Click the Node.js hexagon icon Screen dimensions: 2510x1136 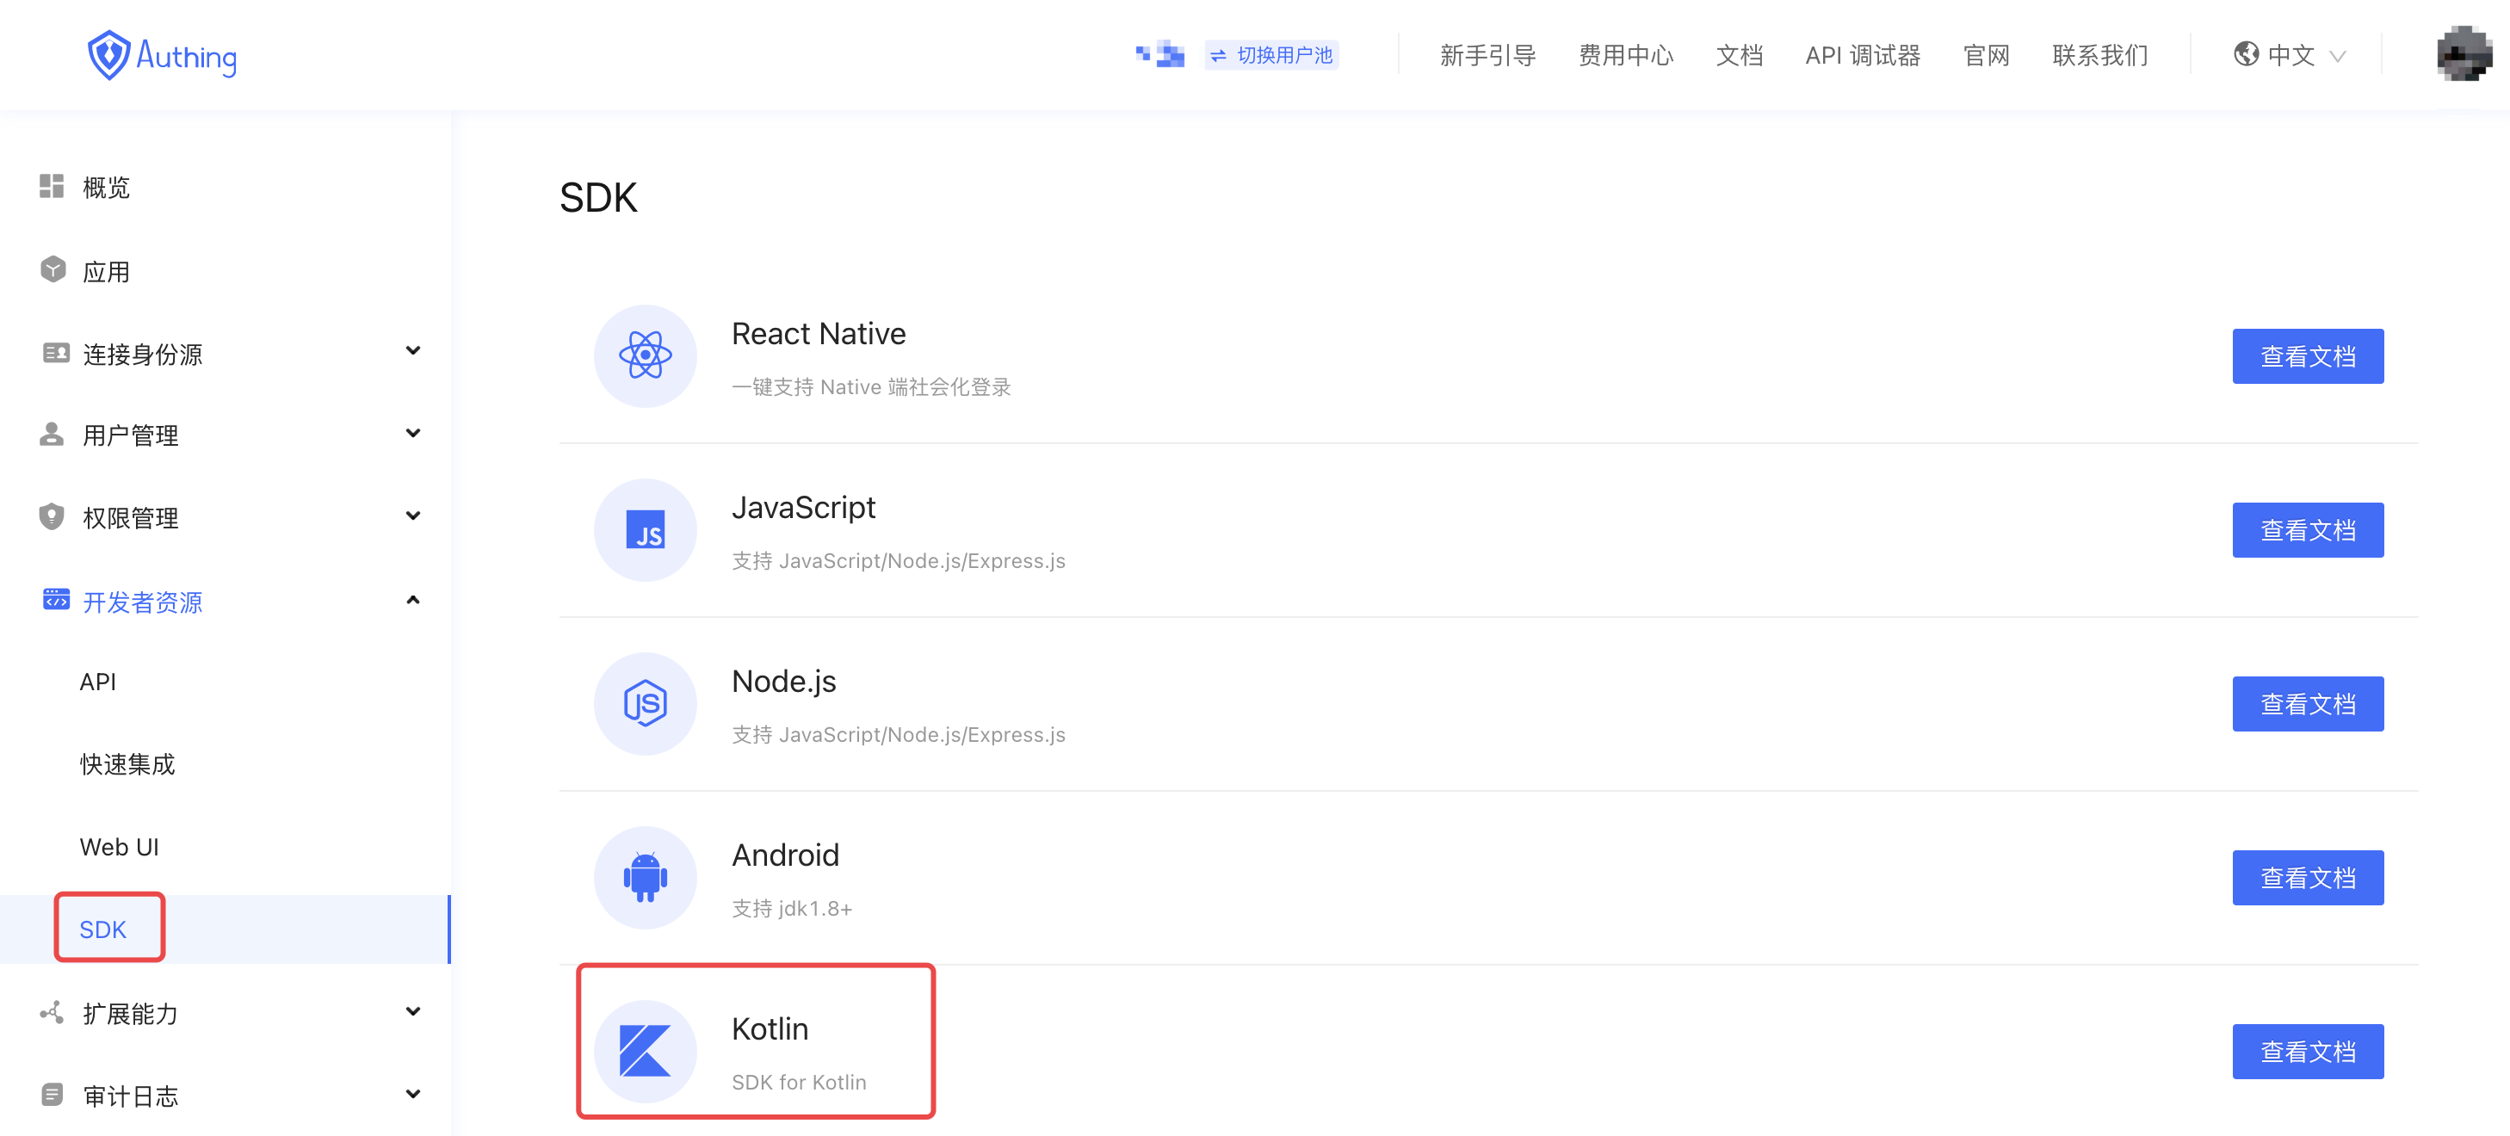coord(645,703)
